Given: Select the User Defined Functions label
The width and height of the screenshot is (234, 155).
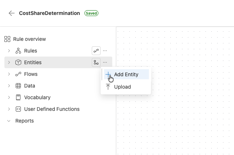Looking at the screenshot, I should [52, 109].
